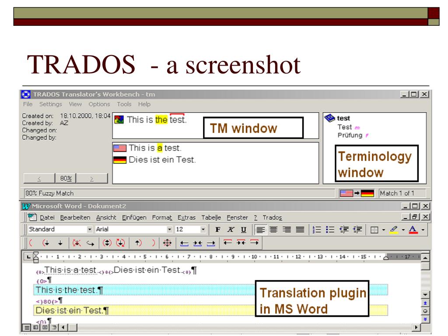Open the Einfügen menu in Word
The width and height of the screenshot is (448, 336).
(x=134, y=218)
